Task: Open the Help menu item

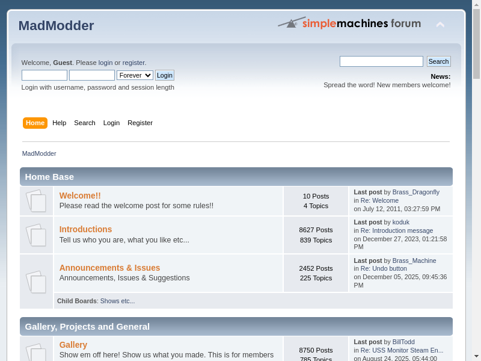Action: [59, 123]
